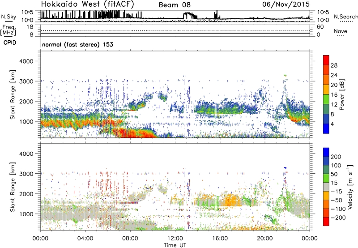
Task: Click velocity colorbar label '-100'
Action: pyautogui.click(x=338, y=209)
